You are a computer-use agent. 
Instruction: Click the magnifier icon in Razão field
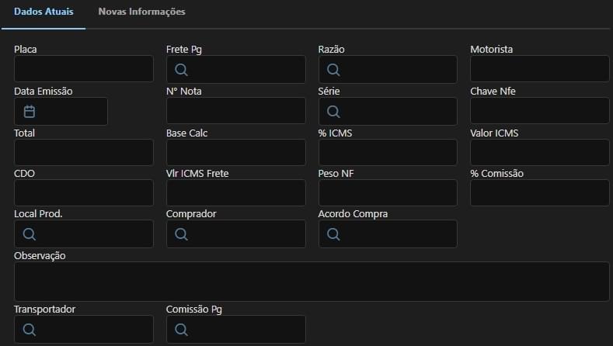pos(333,70)
